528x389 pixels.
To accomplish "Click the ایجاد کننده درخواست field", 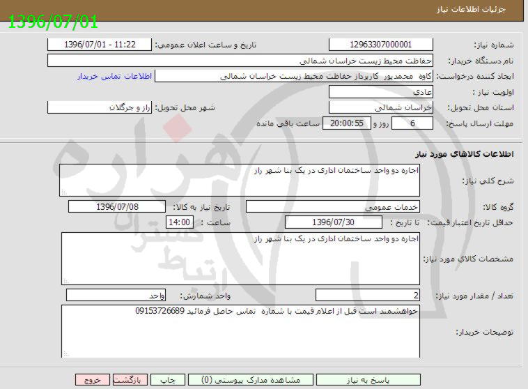I will [x=294, y=76].
